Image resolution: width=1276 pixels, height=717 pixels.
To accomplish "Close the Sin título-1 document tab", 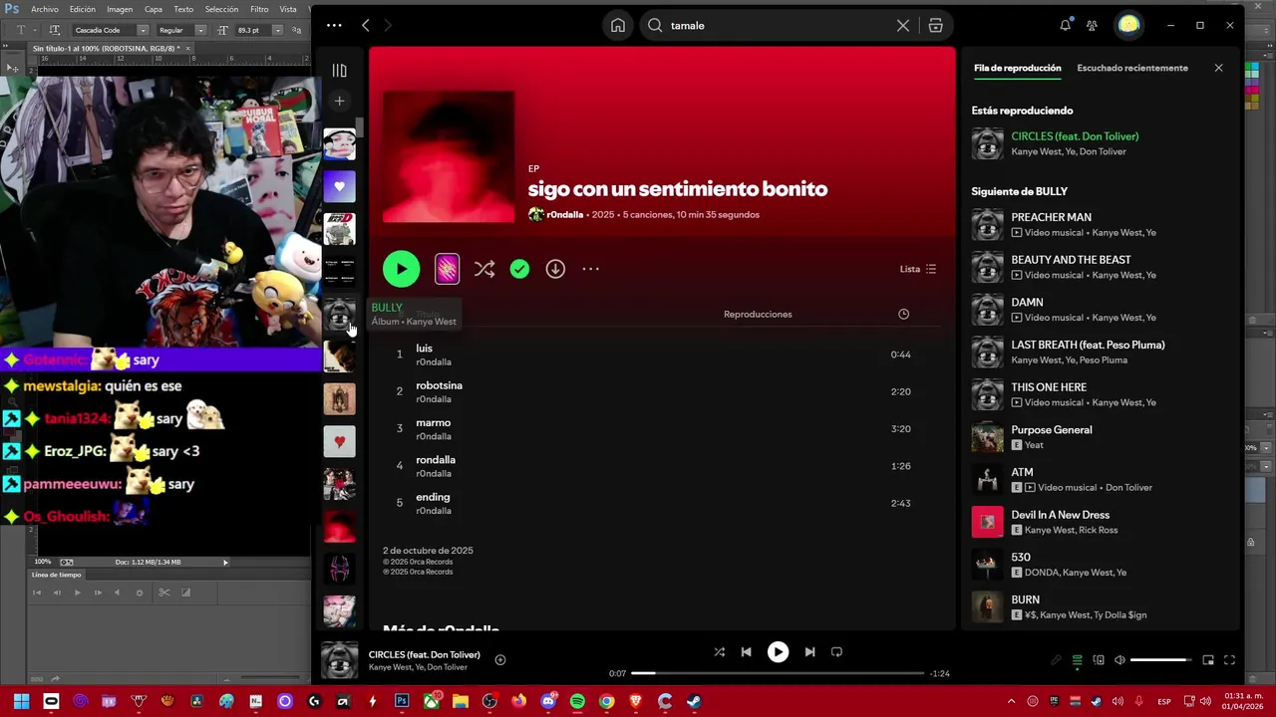I will click(187, 48).
